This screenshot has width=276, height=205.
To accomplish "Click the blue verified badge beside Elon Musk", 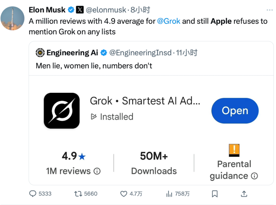I will (71, 10).
